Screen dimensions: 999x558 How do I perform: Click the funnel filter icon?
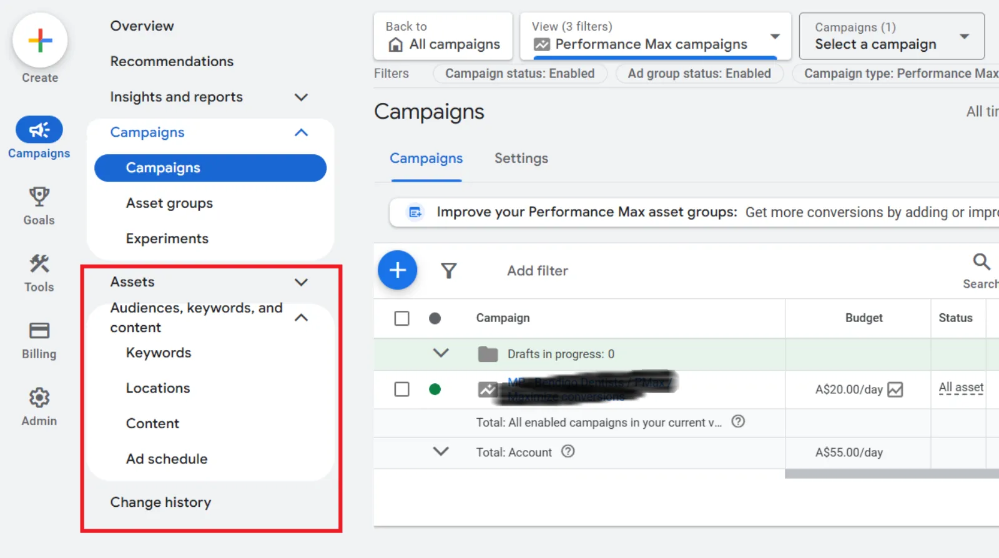click(449, 271)
